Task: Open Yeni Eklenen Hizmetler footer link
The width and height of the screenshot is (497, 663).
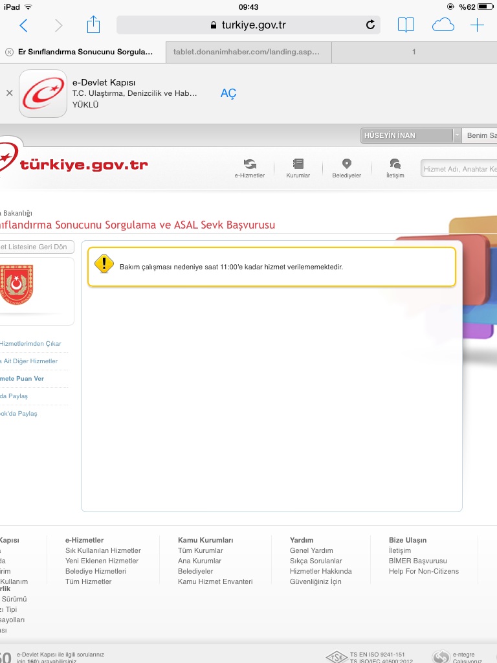Action: point(102,561)
